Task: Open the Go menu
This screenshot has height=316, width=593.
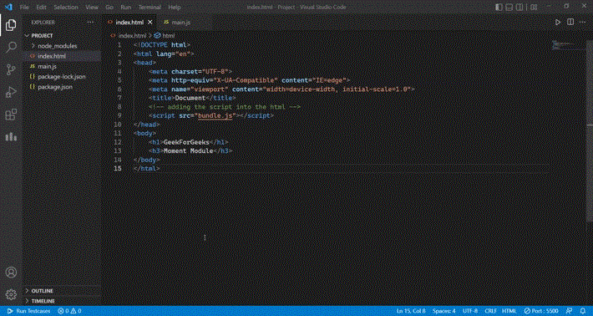Action: [x=109, y=8]
